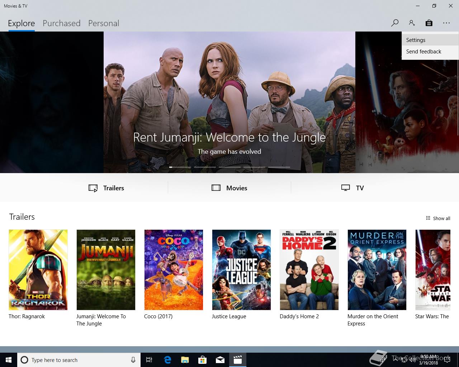Open the Daddy's Home 2 poster
The height and width of the screenshot is (367, 459).
[x=309, y=270]
